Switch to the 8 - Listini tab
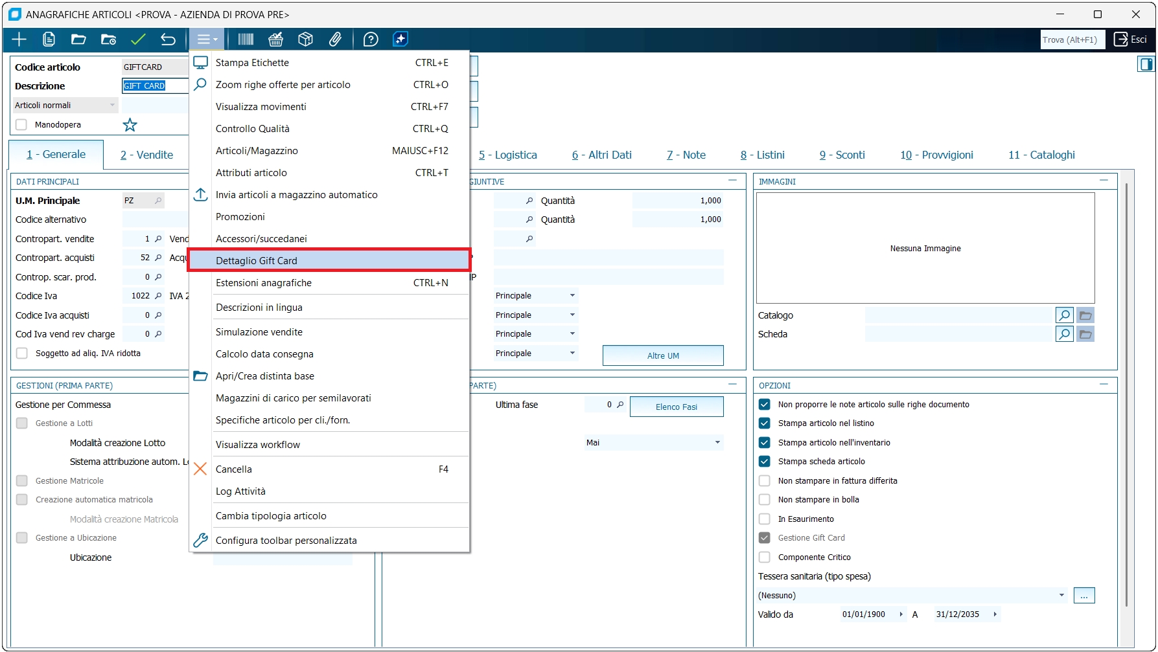This screenshot has height=652, width=1158. 762,155
